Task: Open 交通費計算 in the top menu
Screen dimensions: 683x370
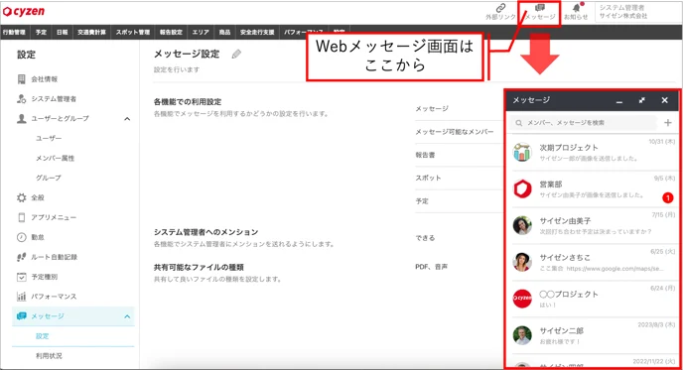Action: click(x=92, y=32)
